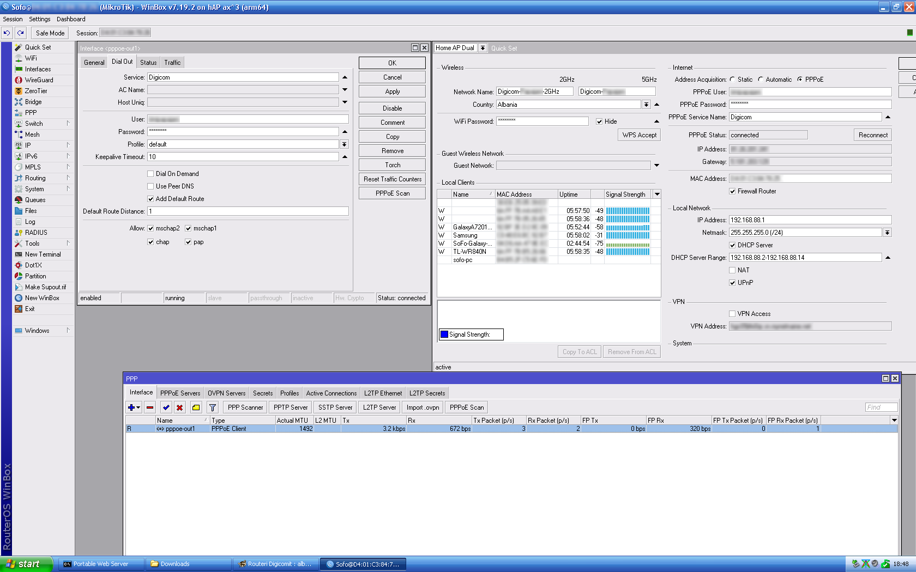The width and height of the screenshot is (916, 572).
Task: Click the blue plus Add icon in PPP window
Action: pos(134,407)
